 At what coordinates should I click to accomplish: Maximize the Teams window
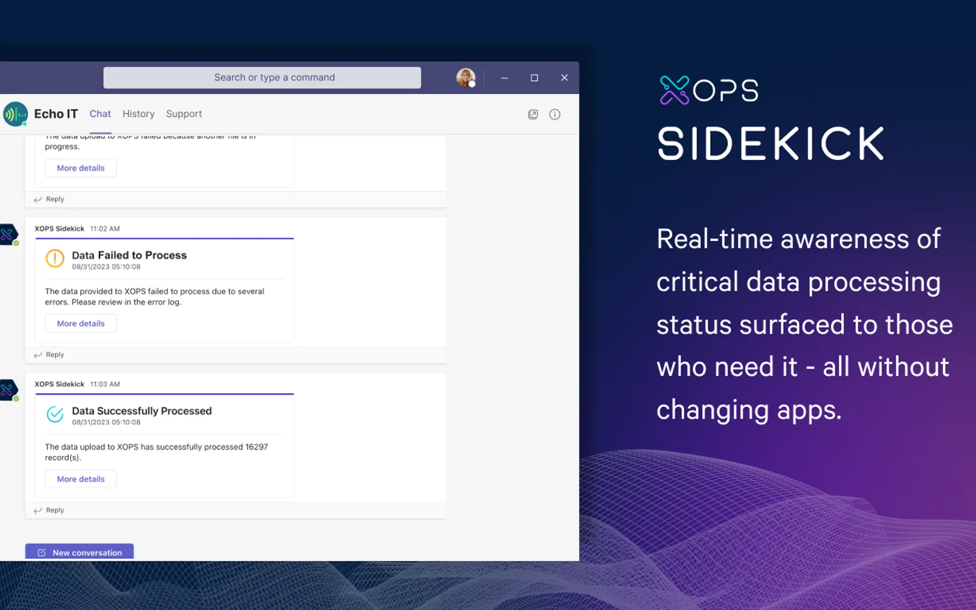534,77
